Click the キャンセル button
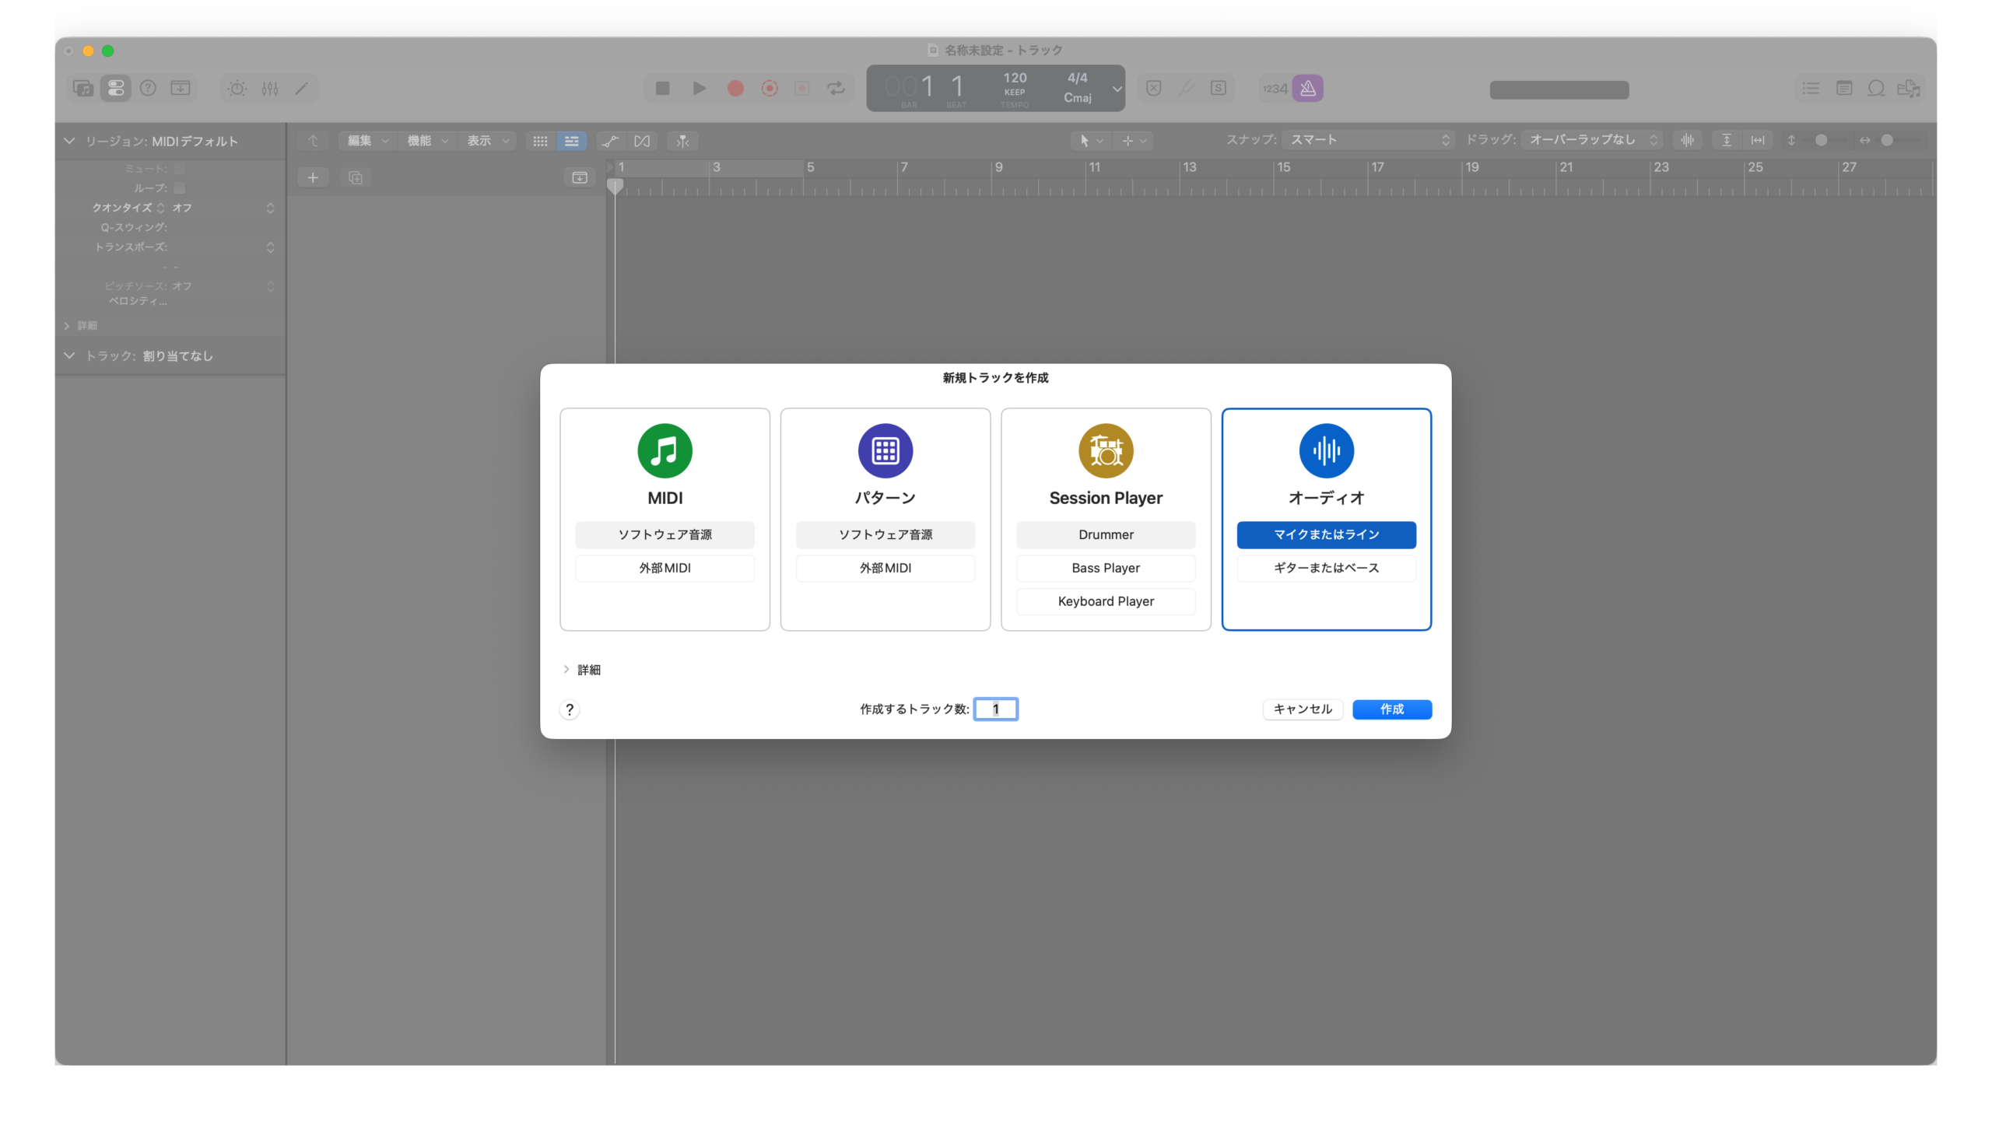 pos(1303,709)
